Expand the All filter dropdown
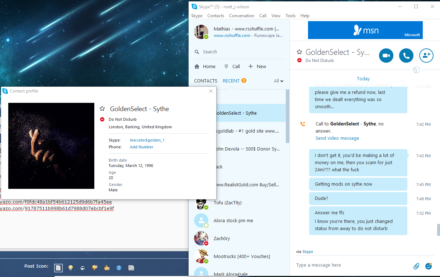Screen dimensions: 440x277 tap(279, 81)
